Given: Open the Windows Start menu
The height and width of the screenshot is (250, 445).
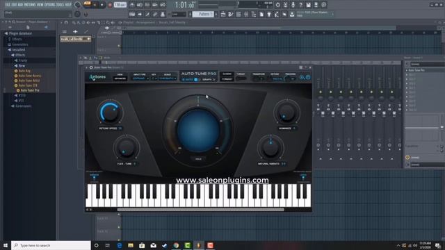Looking at the screenshot, I should click(x=6, y=245).
